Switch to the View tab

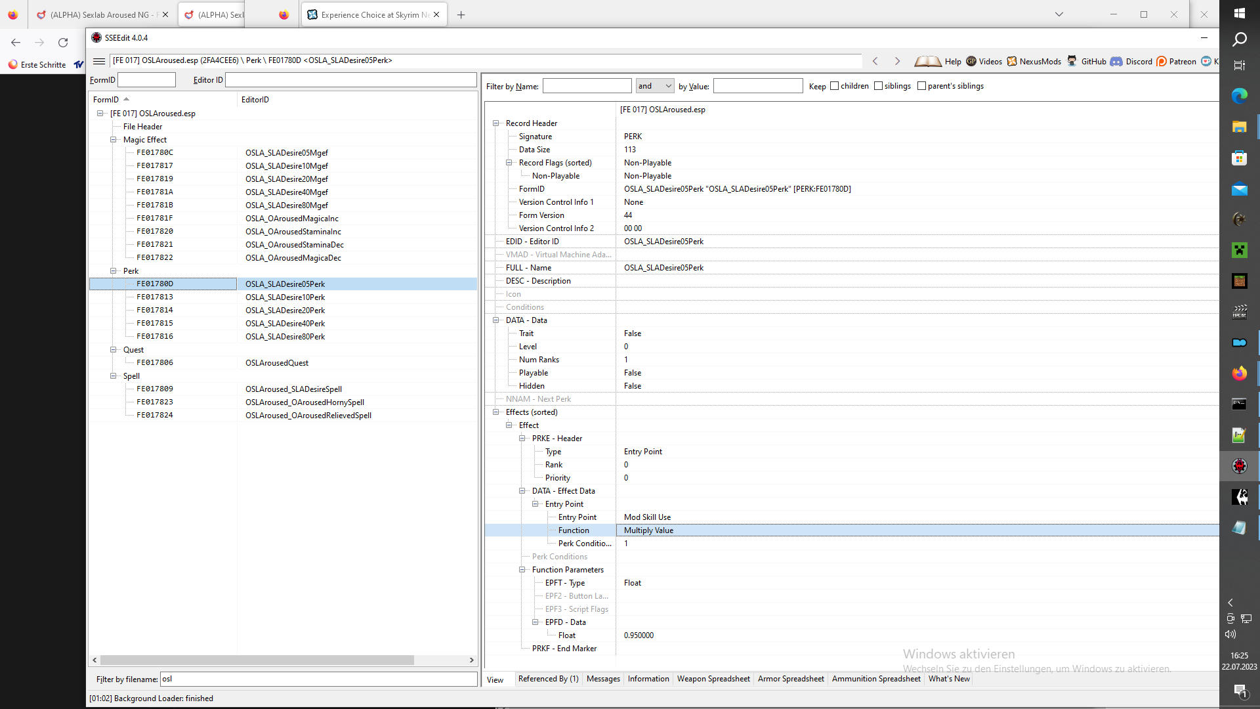[495, 679]
